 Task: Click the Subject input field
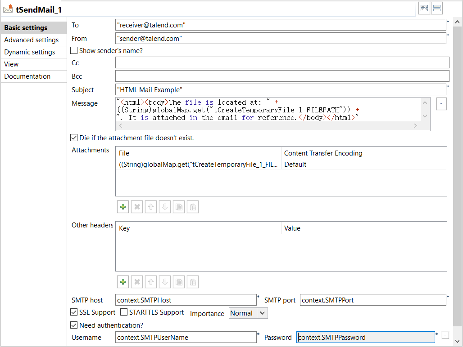[x=280, y=89]
